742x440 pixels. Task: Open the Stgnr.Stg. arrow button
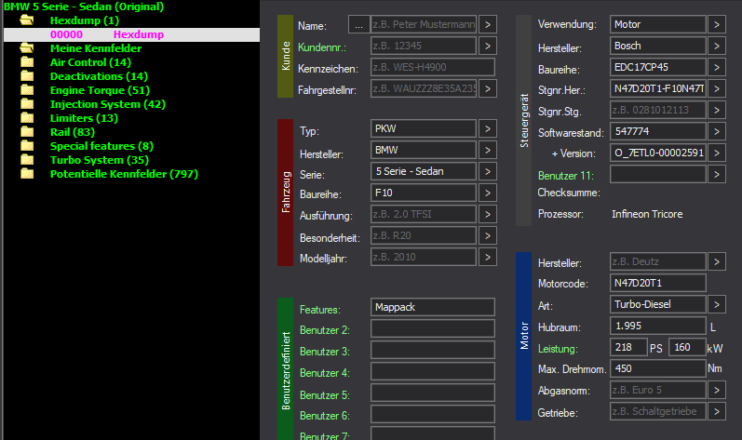(717, 110)
